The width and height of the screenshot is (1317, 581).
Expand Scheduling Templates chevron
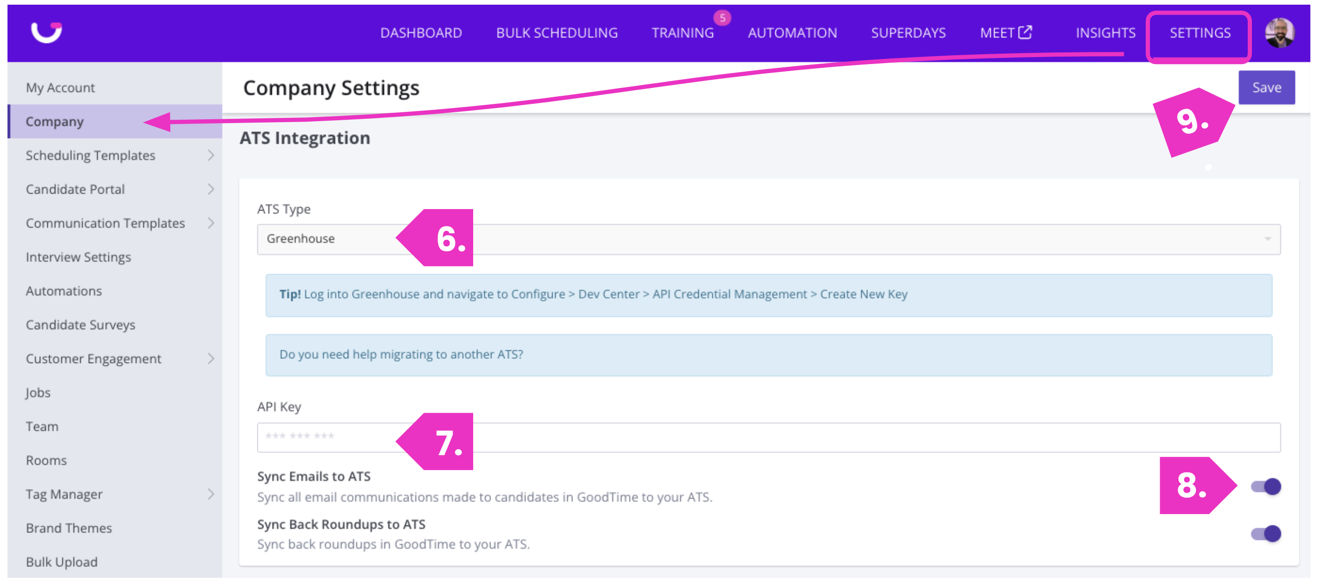click(211, 155)
